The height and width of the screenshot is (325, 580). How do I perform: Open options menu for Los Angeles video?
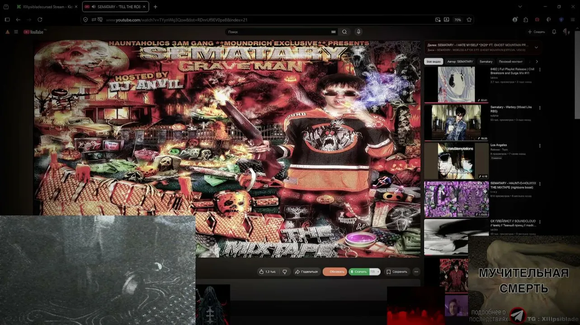[x=540, y=146]
